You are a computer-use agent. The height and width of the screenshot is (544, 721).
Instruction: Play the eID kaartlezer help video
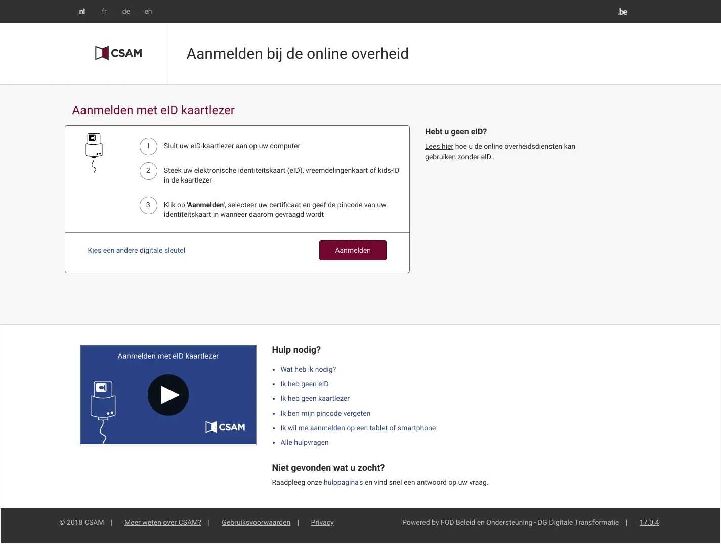click(168, 395)
